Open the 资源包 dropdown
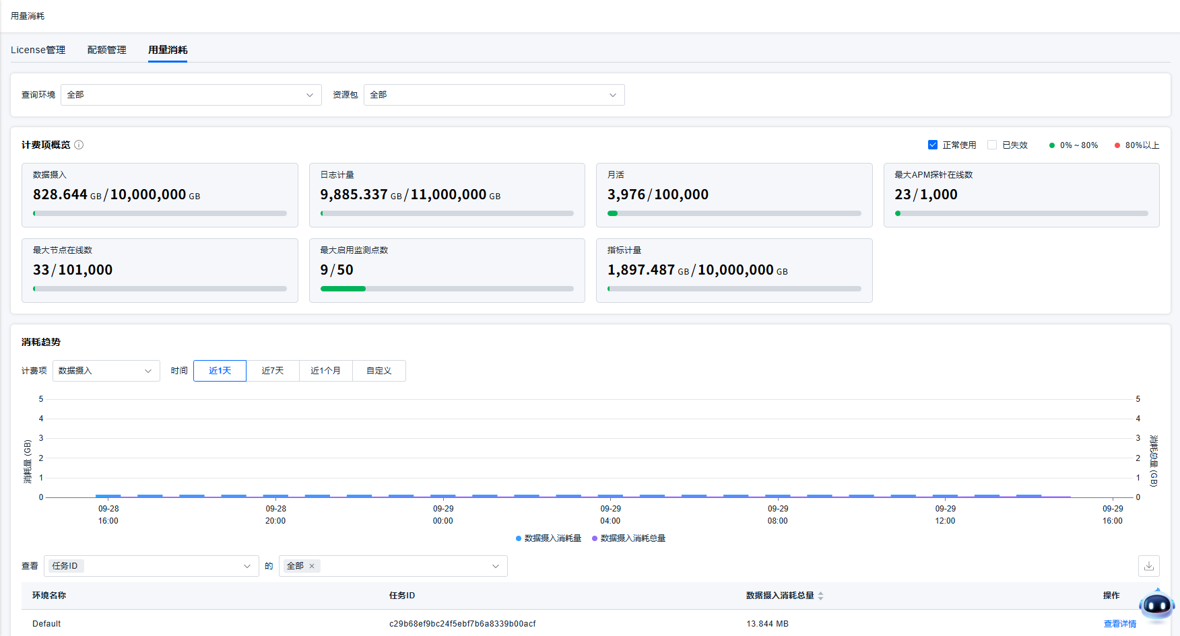1180x636 pixels. click(x=494, y=95)
